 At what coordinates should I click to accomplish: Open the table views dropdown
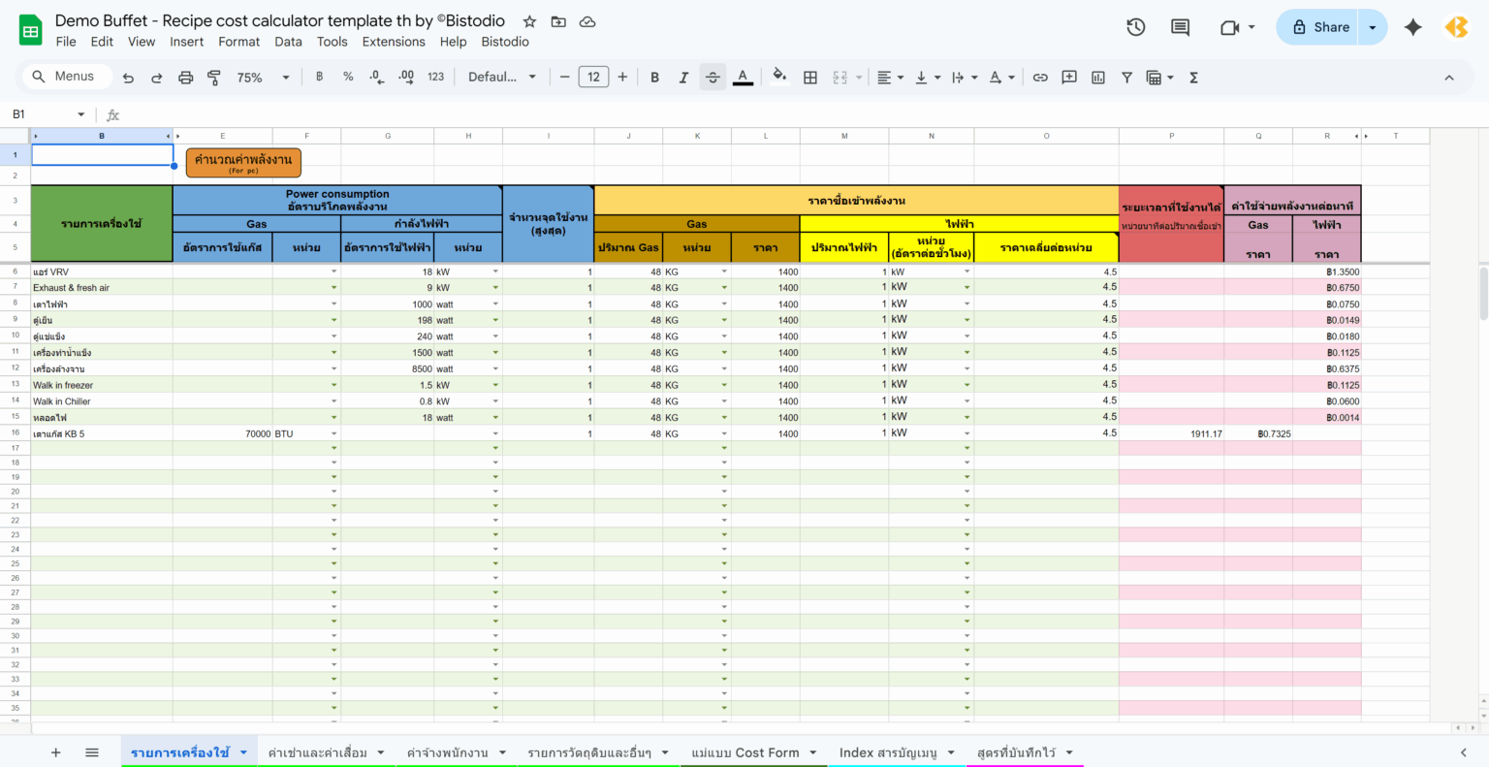(1159, 78)
